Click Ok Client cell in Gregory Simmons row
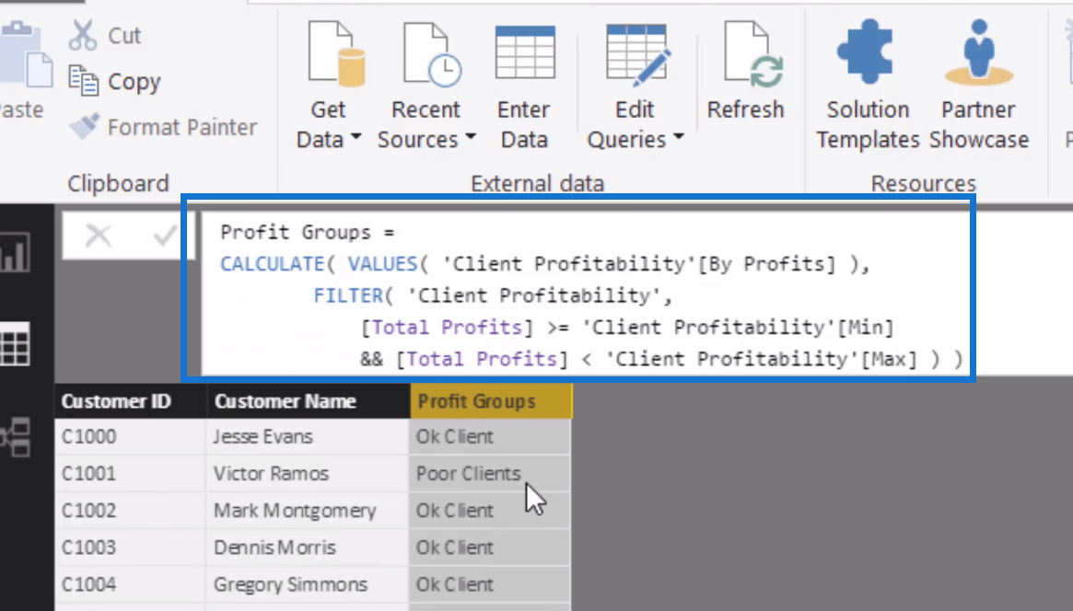 [490, 584]
